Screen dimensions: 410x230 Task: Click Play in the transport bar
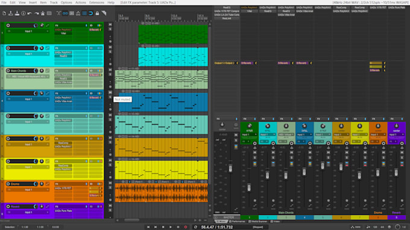click(171, 227)
